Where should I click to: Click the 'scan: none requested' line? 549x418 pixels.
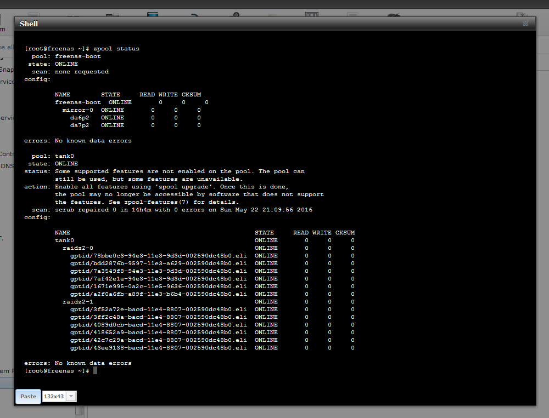tap(70, 72)
